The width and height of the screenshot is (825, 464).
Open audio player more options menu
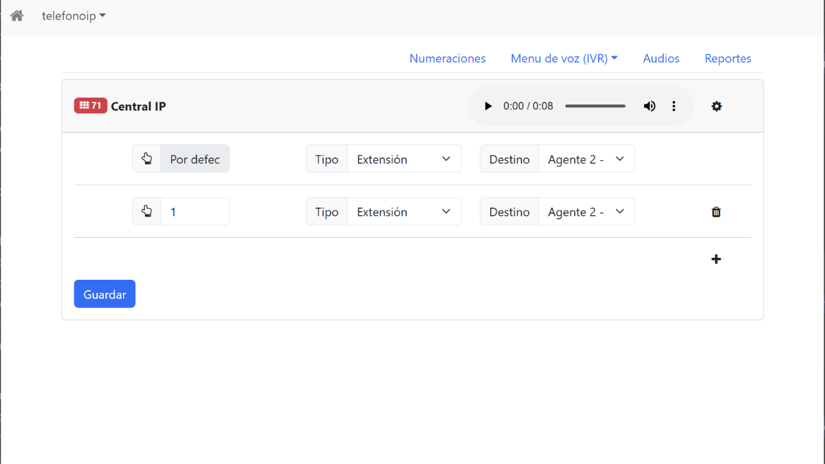click(x=674, y=106)
